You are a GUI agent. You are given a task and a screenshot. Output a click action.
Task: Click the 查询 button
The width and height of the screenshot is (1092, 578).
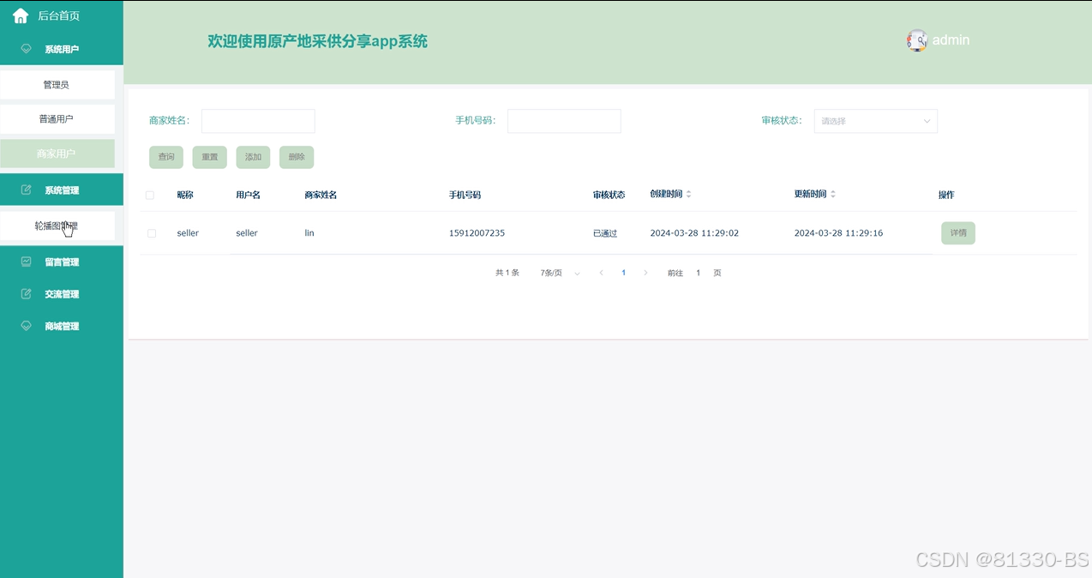point(166,157)
